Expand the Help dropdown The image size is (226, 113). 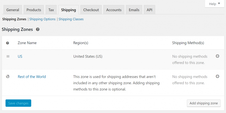(214, 4)
